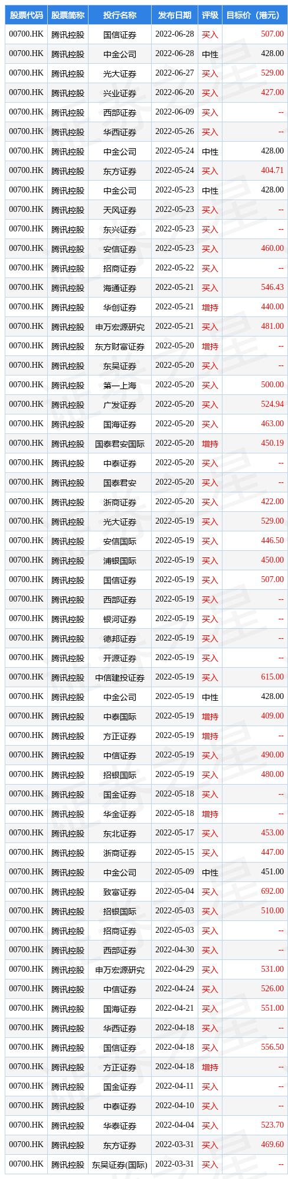Click the 发布日期 column header
Screen dimensions: 288x1179
click(175, 15)
